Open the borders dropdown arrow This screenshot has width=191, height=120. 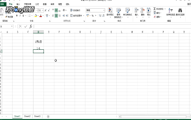point(32,16)
